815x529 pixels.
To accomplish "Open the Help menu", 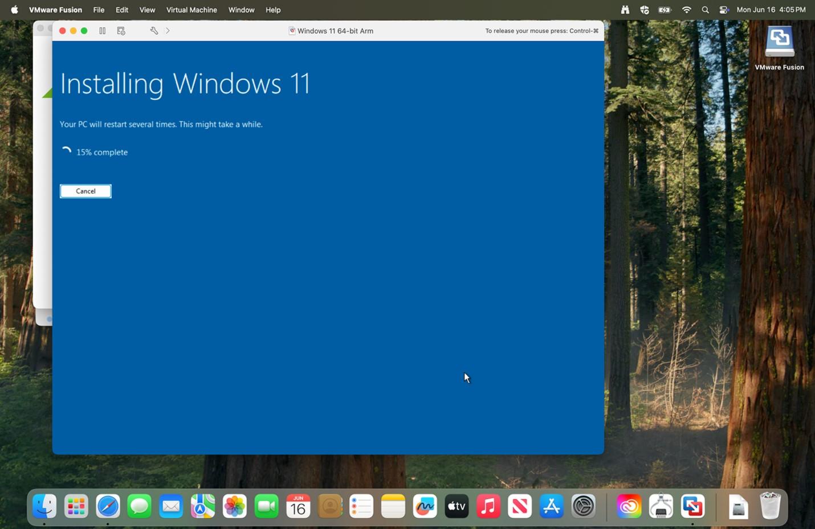I will 273,10.
